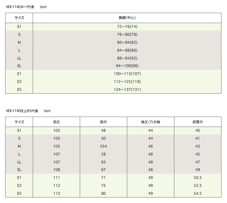The width and height of the screenshot is (227, 203).
Task: Select the サイズ header in finished table
Action: pos(19,122)
